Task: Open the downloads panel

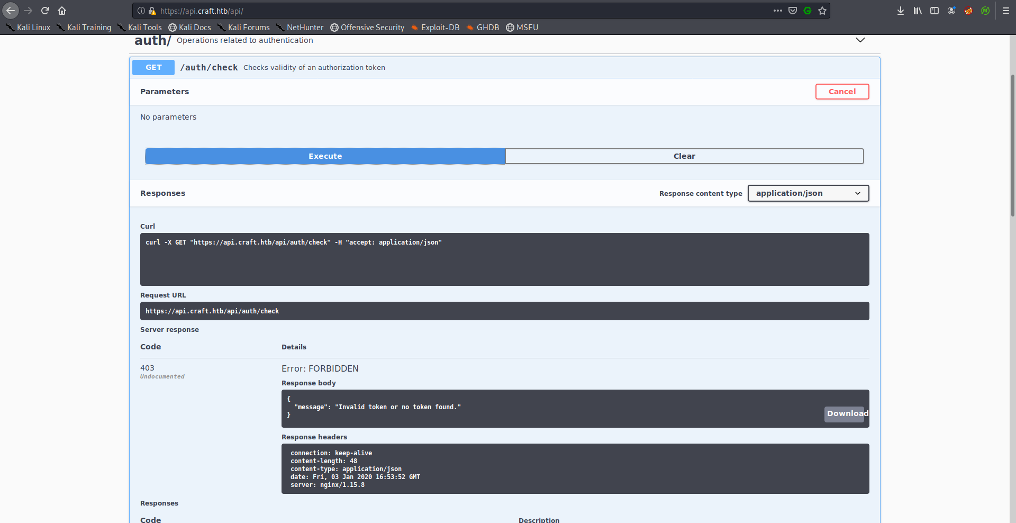Action: pyautogui.click(x=900, y=11)
